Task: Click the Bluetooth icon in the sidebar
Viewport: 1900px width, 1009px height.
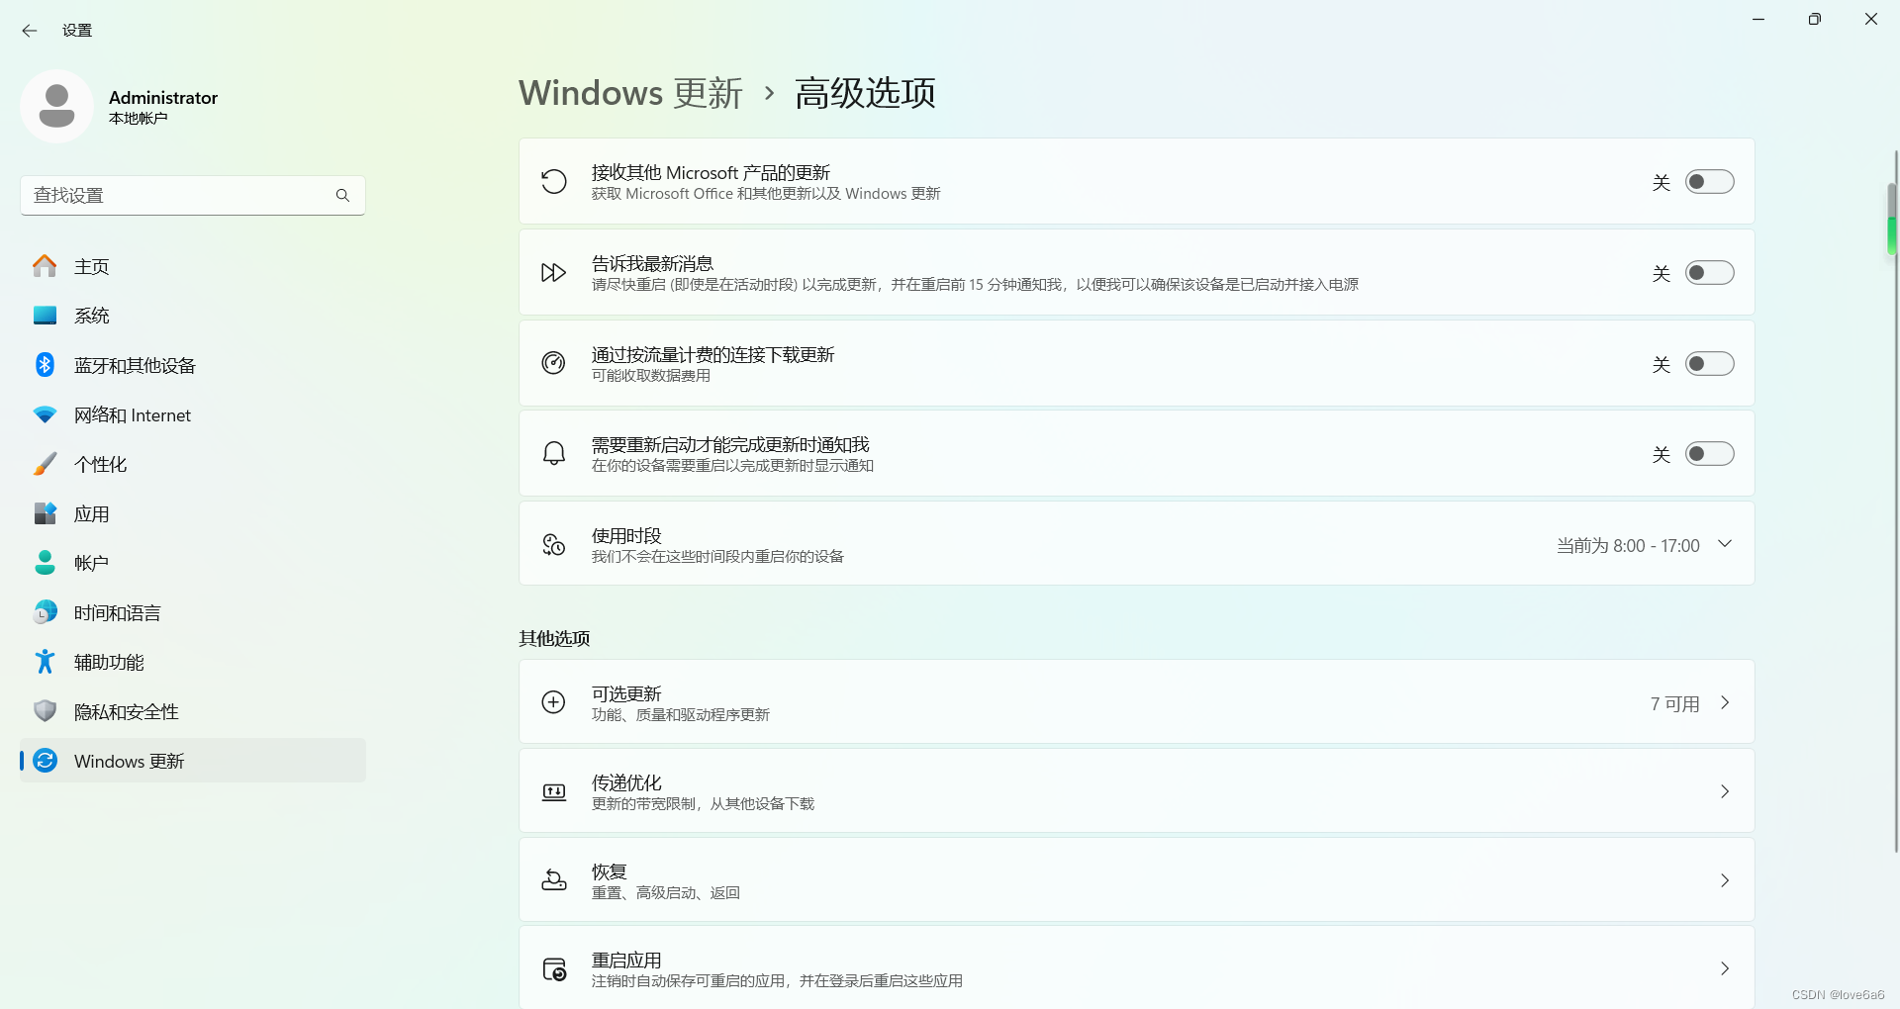Action: coord(45,365)
